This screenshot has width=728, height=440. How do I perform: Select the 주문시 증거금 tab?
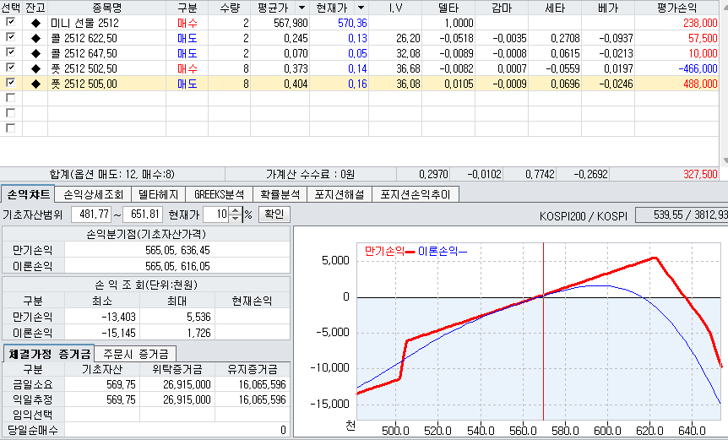click(136, 354)
